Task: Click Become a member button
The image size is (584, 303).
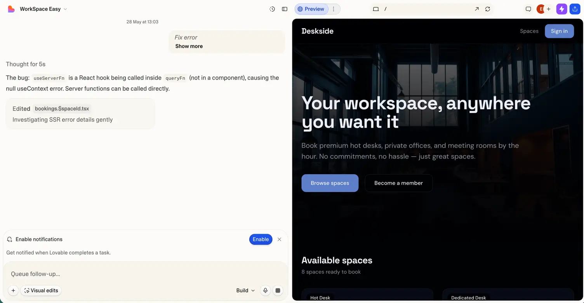Action: point(398,183)
